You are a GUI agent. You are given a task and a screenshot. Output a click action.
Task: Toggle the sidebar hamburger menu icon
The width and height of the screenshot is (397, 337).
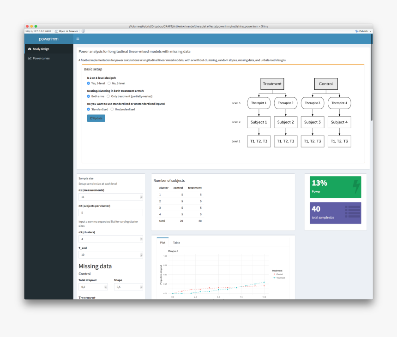pyautogui.click(x=78, y=39)
